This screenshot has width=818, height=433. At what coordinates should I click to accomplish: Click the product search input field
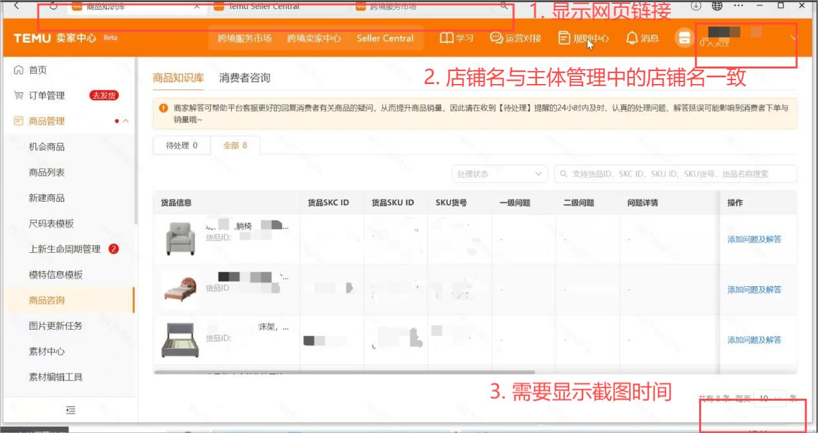(x=675, y=174)
